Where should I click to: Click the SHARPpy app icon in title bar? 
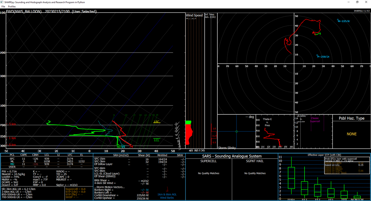[2, 2]
